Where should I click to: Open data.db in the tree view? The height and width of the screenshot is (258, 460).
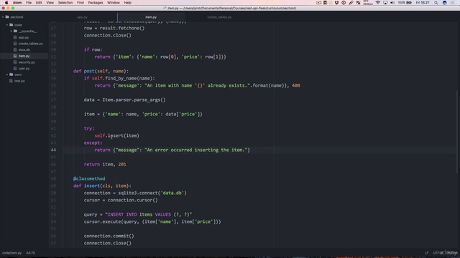[24, 49]
